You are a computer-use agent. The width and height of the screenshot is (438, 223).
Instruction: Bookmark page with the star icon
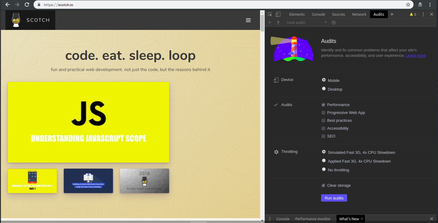pos(408,5)
